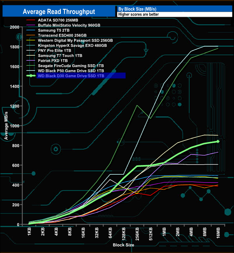The image size is (234, 253).
Task: Click the red ADATA legend line swatch
Action: [x=31, y=20]
